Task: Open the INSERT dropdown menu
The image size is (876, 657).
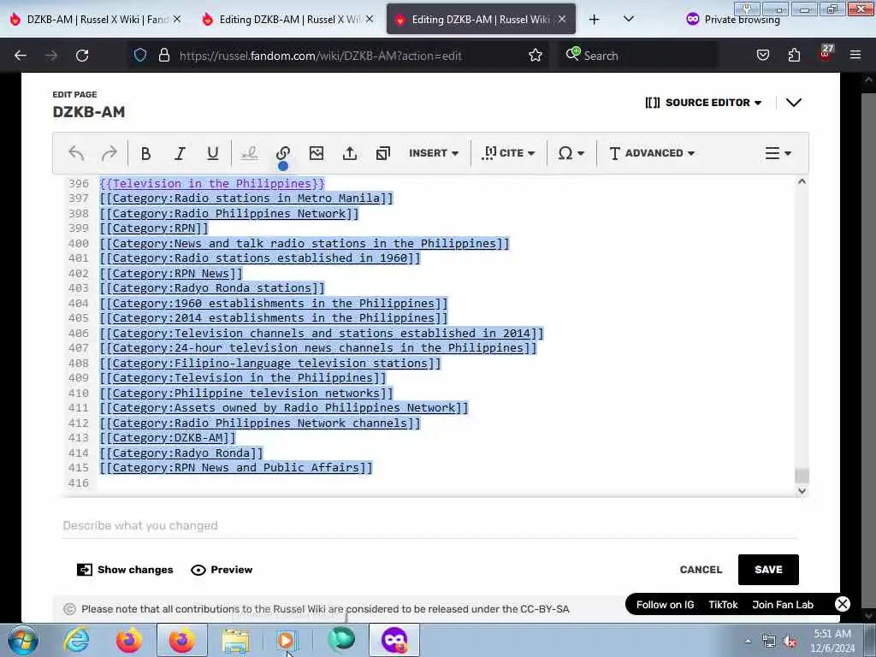Action: point(434,153)
